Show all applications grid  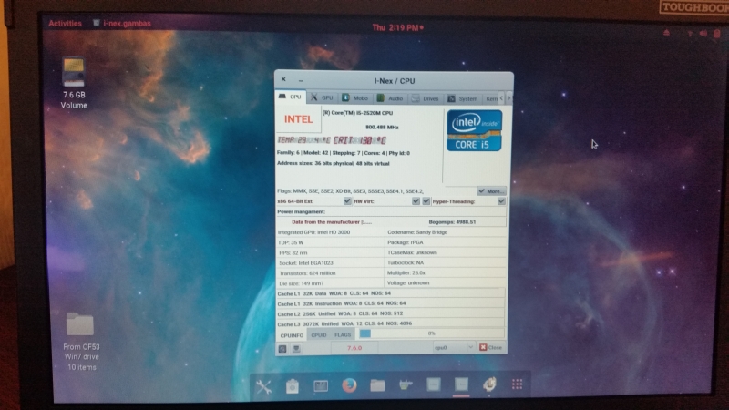[517, 384]
